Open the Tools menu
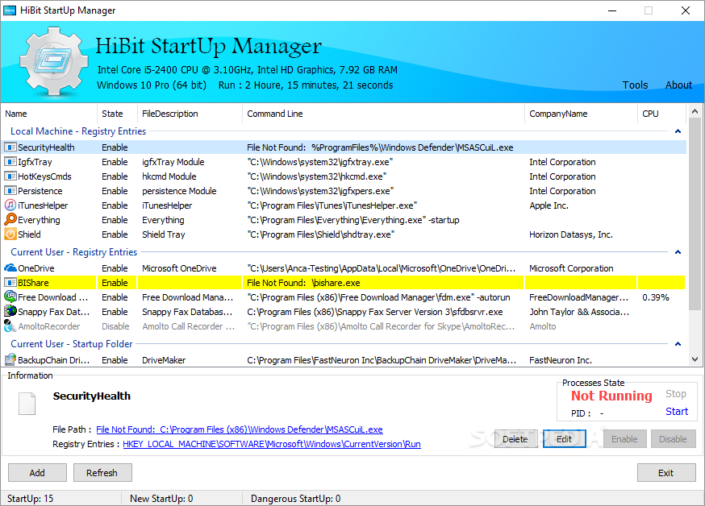 [635, 85]
